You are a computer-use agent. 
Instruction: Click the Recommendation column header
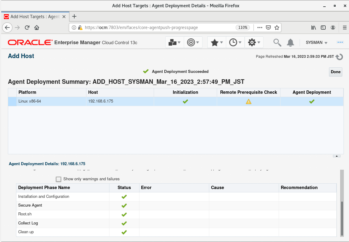click(x=307, y=188)
